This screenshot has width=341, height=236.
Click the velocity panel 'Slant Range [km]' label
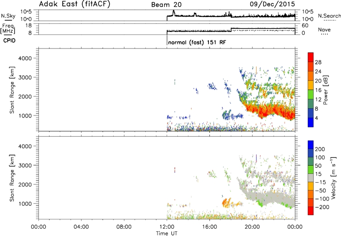click(x=12, y=178)
